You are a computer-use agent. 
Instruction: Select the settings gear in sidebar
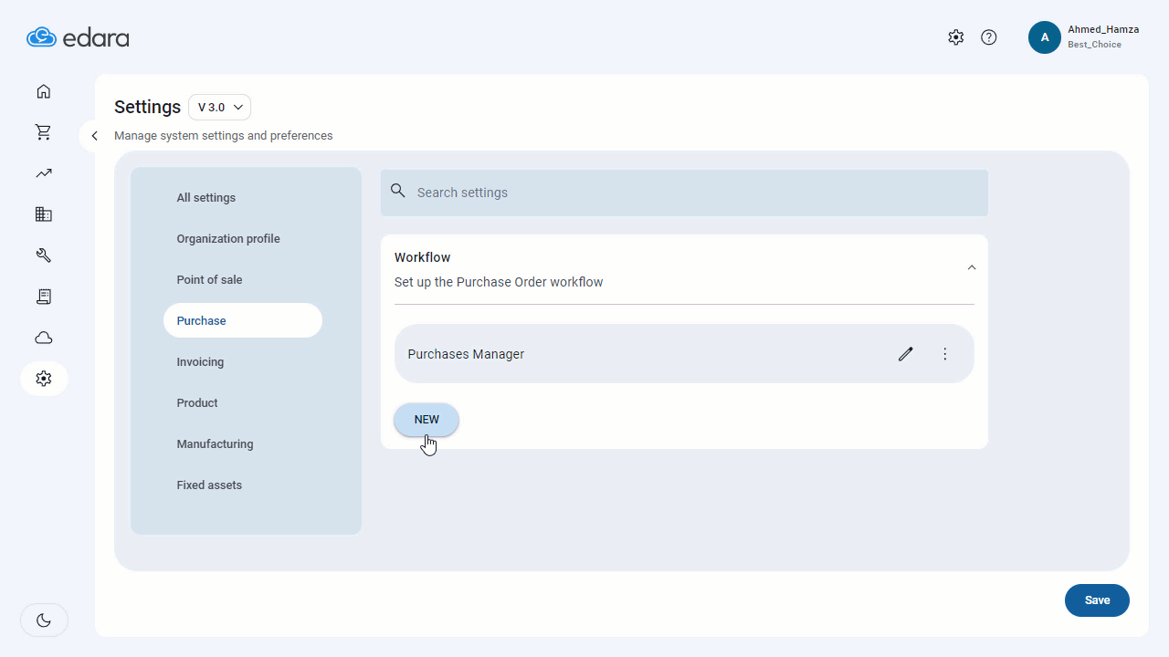(44, 379)
